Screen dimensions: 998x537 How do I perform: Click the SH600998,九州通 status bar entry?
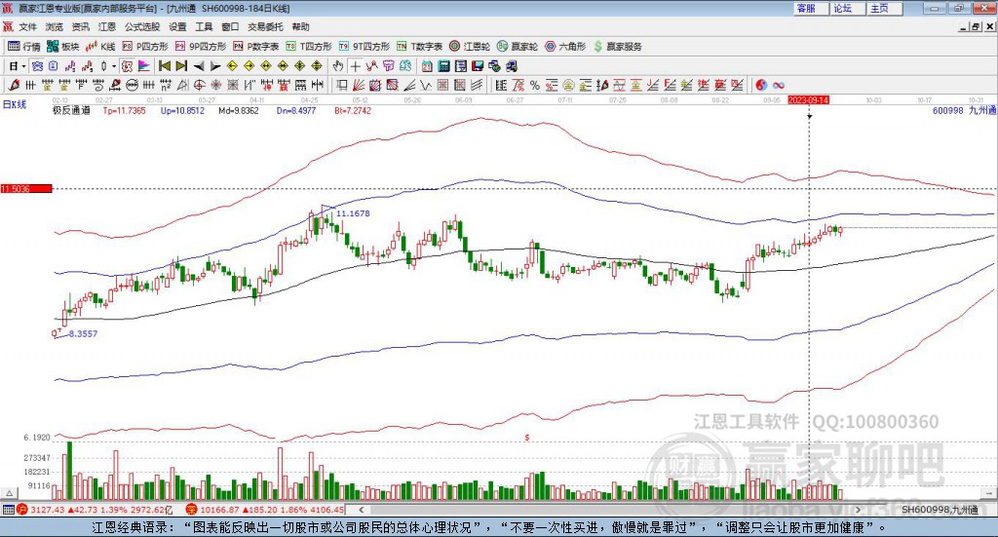(x=940, y=510)
